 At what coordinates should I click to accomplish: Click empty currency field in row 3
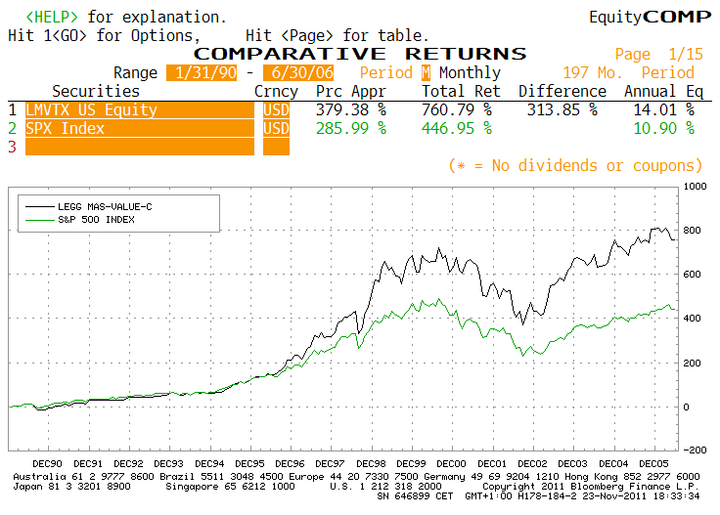coord(276,147)
